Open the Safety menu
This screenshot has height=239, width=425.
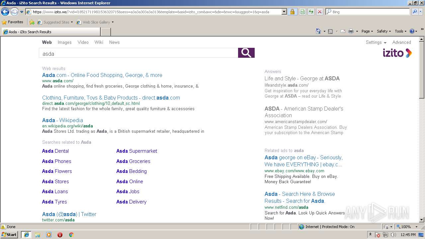(384, 31)
